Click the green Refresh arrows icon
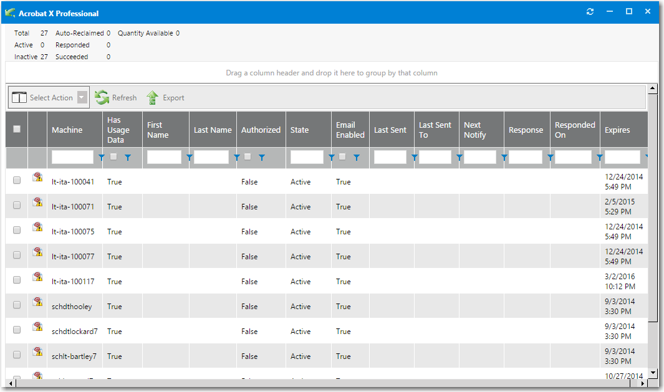 pyautogui.click(x=102, y=98)
